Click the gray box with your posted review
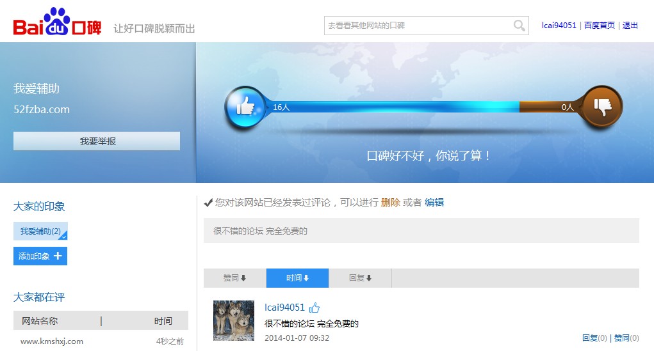The image size is (654, 351). 421,231
